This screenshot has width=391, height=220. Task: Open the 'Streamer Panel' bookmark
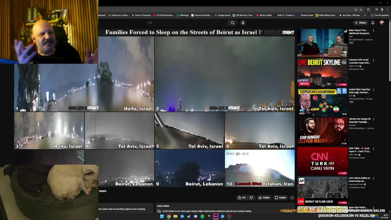[x=305, y=15]
